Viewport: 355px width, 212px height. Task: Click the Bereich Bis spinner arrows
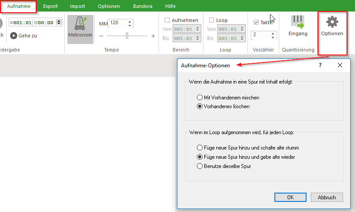[x=197, y=38]
